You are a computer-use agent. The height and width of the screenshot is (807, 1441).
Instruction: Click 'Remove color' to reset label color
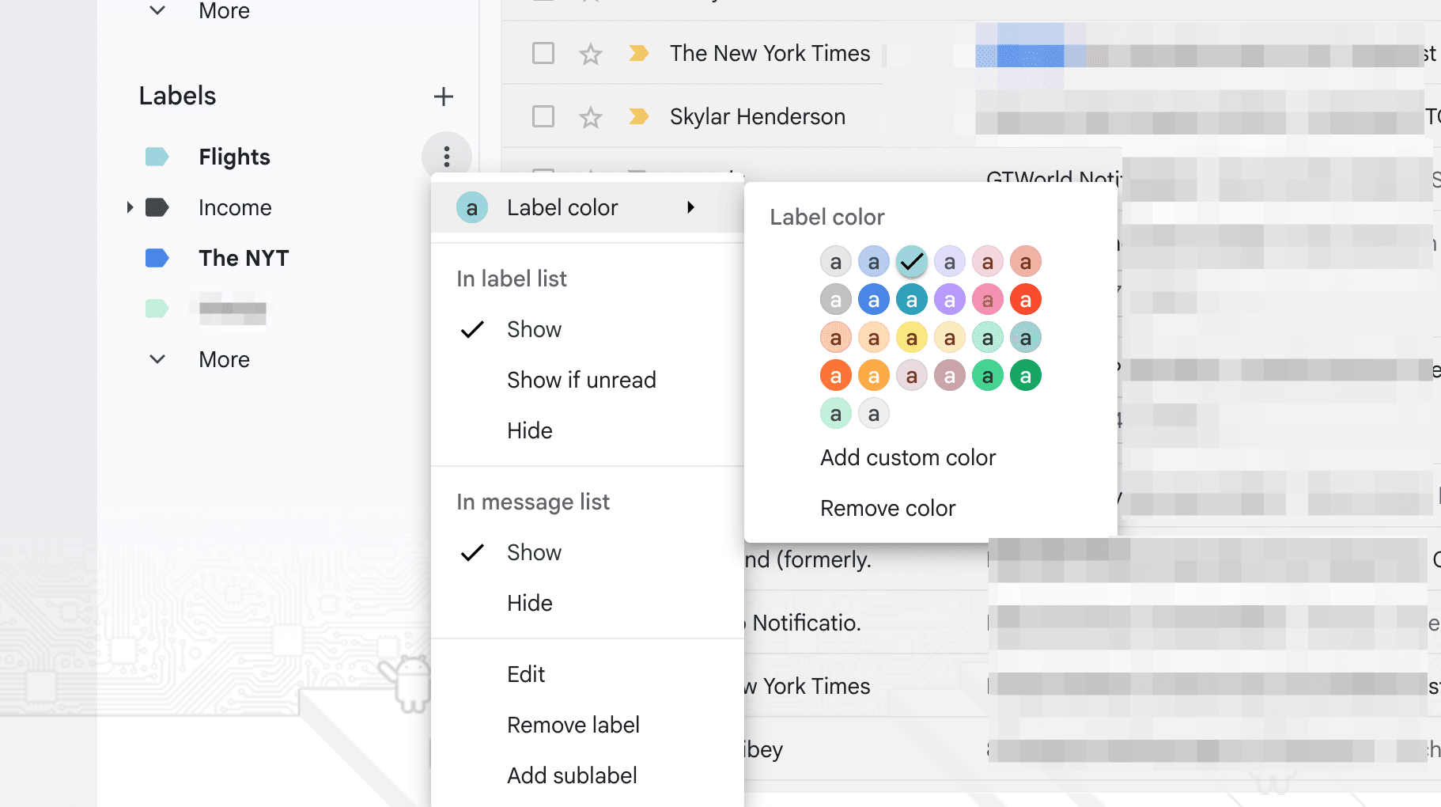(887, 508)
